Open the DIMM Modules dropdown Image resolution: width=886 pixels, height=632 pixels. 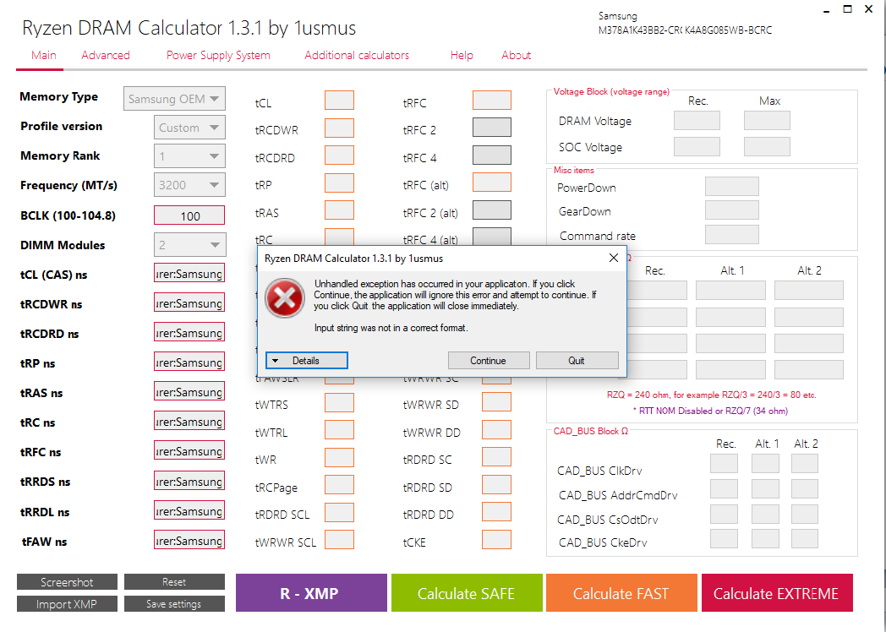tap(190, 244)
